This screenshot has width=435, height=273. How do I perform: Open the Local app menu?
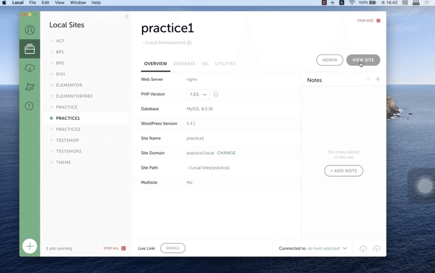pyautogui.click(x=18, y=3)
